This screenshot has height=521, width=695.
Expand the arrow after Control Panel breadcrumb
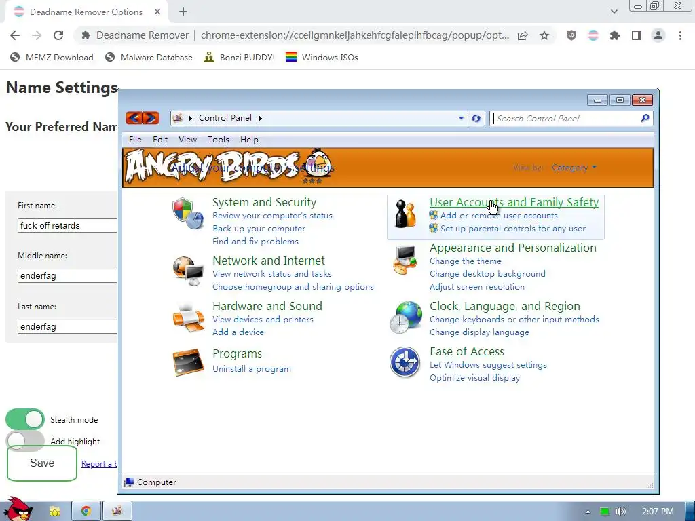(x=261, y=118)
